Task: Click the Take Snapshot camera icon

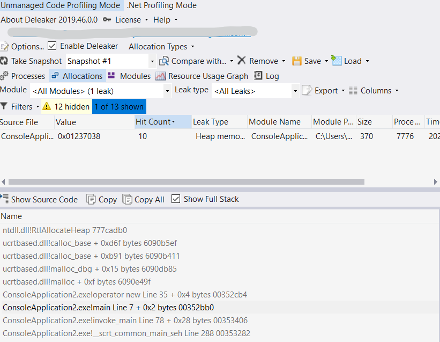Action: [4, 61]
